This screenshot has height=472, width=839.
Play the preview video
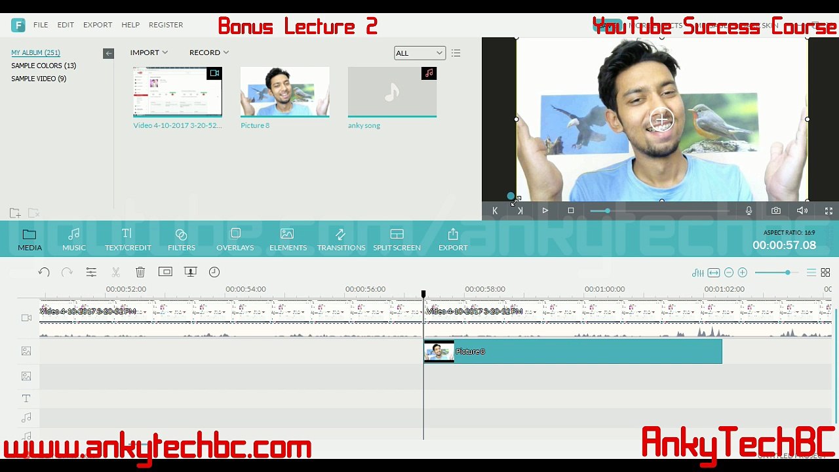[x=545, y=210]
